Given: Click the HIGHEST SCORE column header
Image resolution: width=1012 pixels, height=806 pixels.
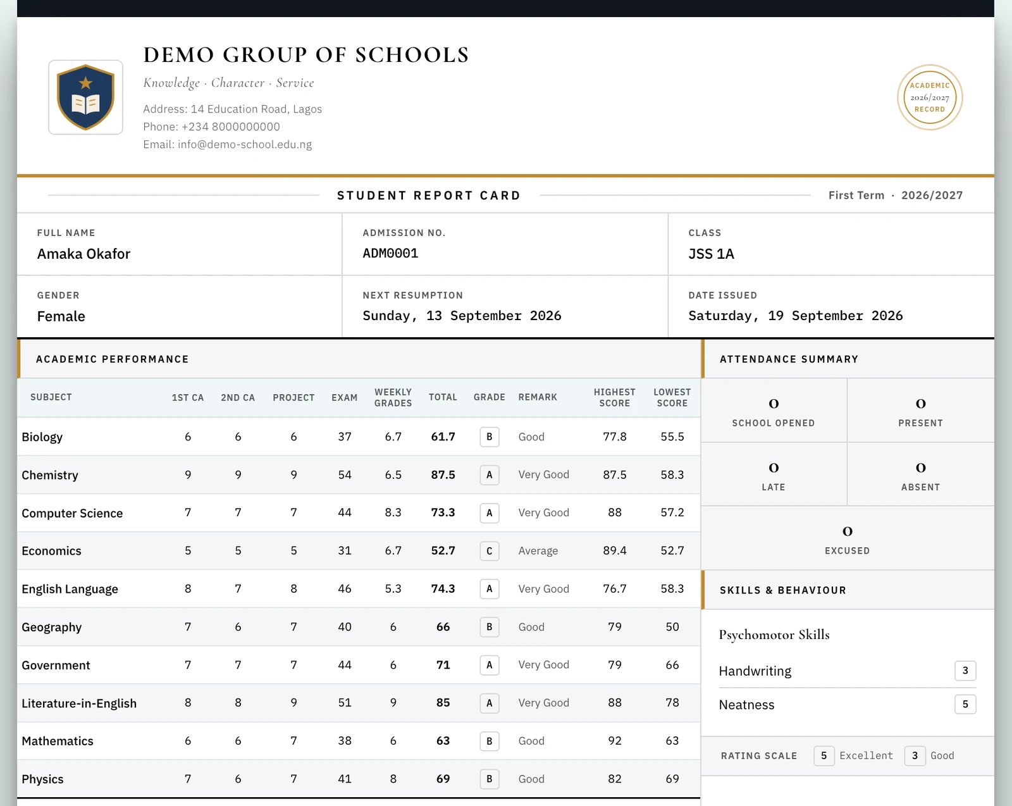Looking at the screenshot, I should [x=614, y=397].
